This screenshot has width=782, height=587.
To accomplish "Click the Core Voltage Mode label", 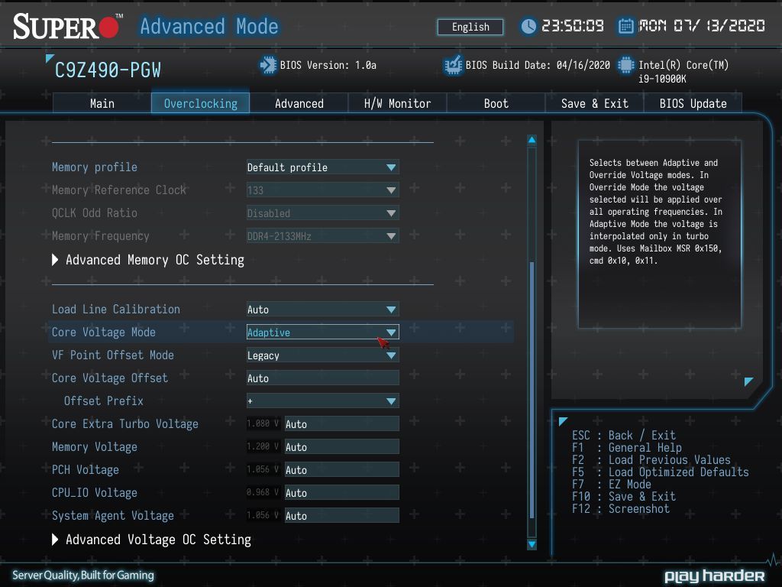I will [104, 332].
